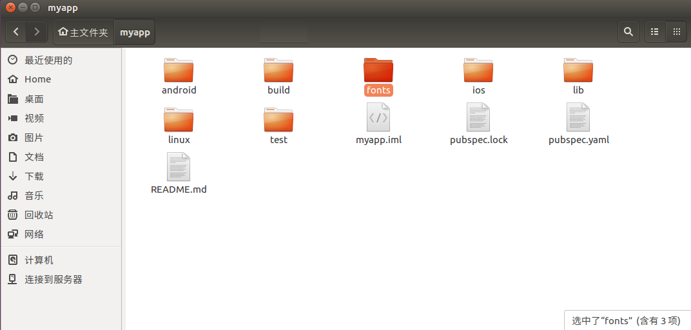Select the pubspec.lock file icon
This screenshot has height=330, width=691.
478,117
